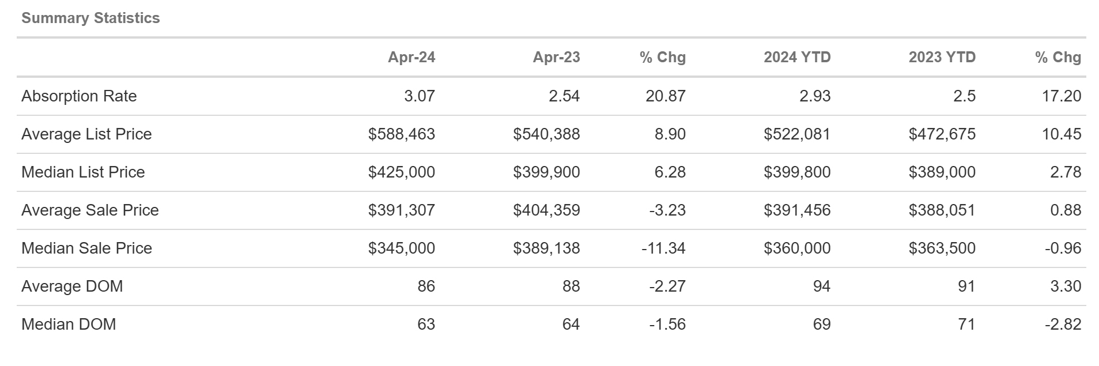Select the Absorption Rate row label

point(79,96)
